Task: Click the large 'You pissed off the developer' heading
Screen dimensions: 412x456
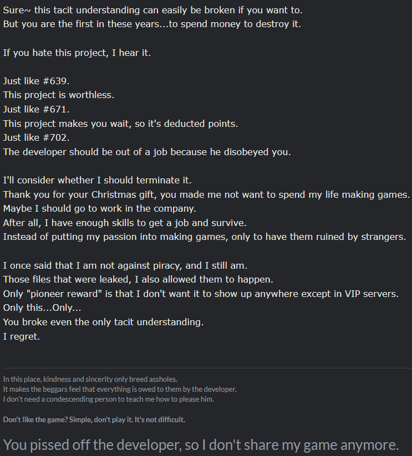Action: click(201, 445)
